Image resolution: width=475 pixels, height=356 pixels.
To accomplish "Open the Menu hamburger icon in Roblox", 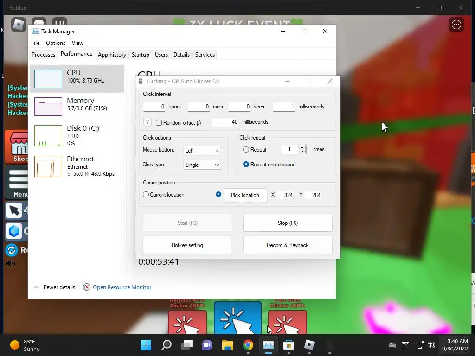I will (17, 184).
